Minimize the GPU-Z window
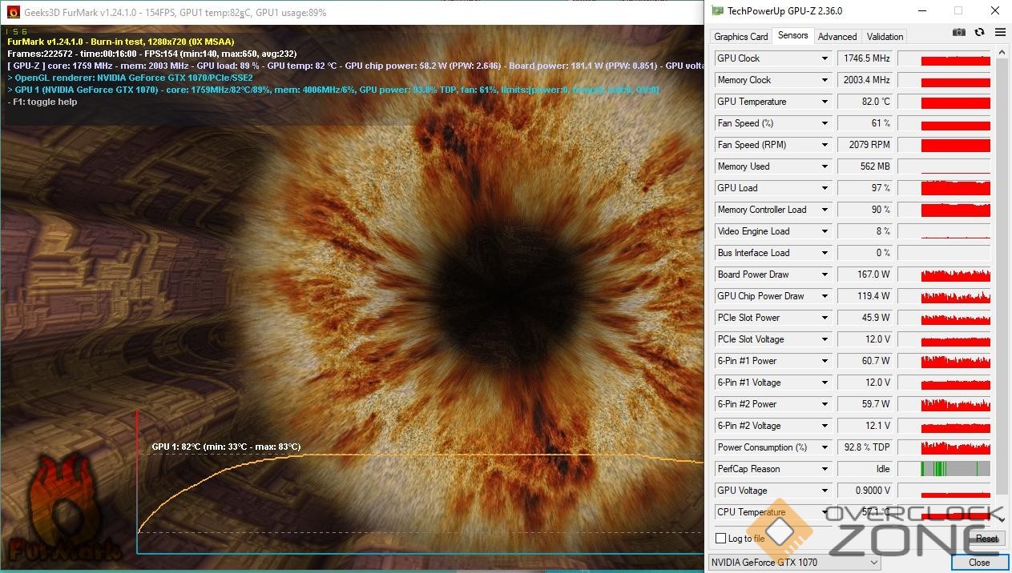This screenshot has width=1012, height=573. [x=921, y=11]
